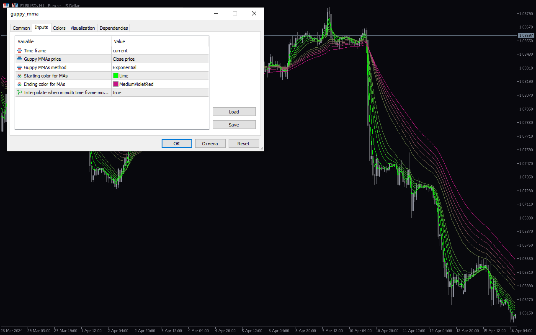
Task: Switch to the Common tab
Action: pyautogui.click(x=21, y=28)
